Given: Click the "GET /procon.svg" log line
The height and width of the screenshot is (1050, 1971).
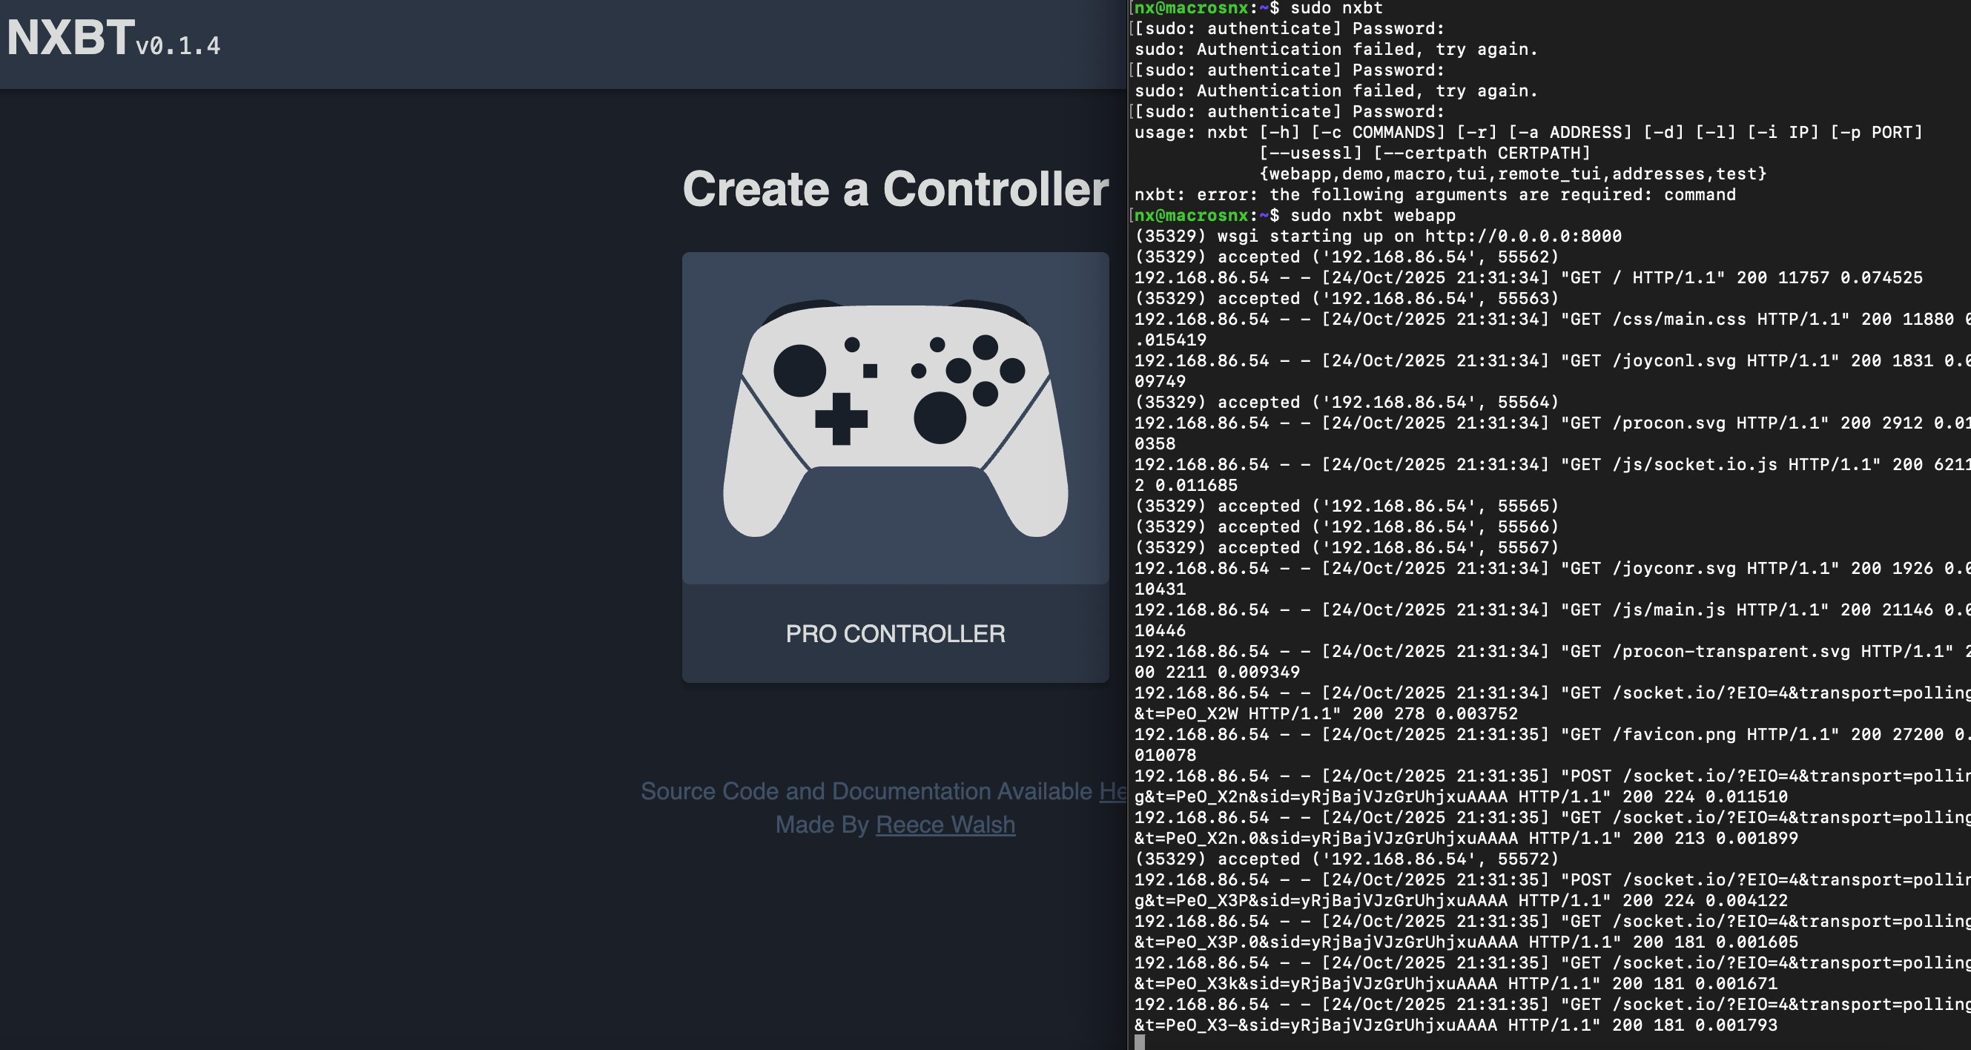Looking at the screenshot, I should pos(1552,423).
